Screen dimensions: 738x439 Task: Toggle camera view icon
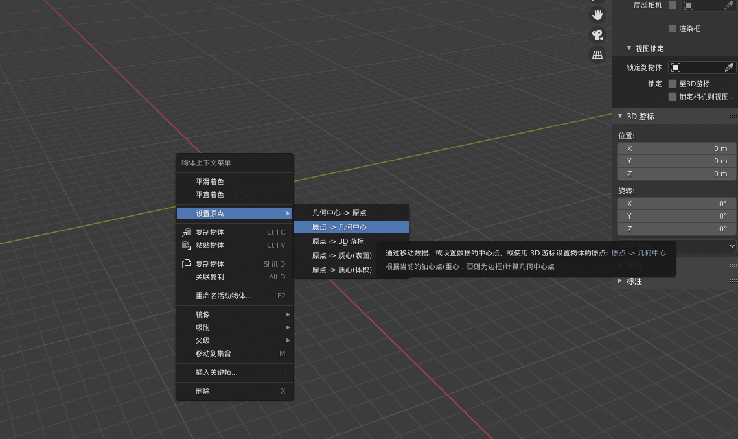pyautogui.click(x=597, y=35)
